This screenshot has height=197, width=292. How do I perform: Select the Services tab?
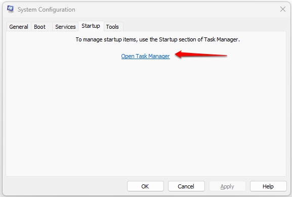[65, 27]
